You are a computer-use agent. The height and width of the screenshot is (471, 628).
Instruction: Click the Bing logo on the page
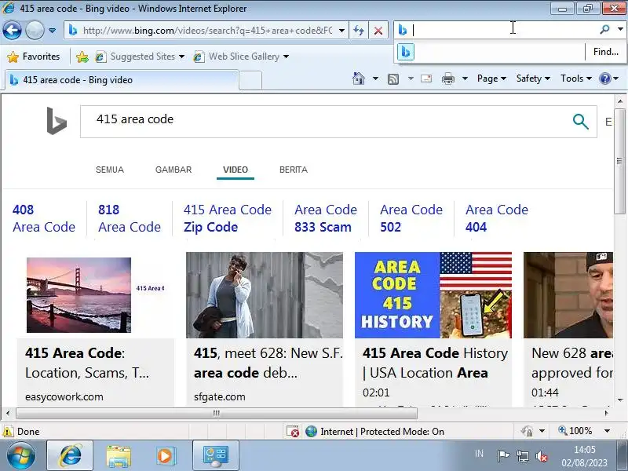click(57, 121)
